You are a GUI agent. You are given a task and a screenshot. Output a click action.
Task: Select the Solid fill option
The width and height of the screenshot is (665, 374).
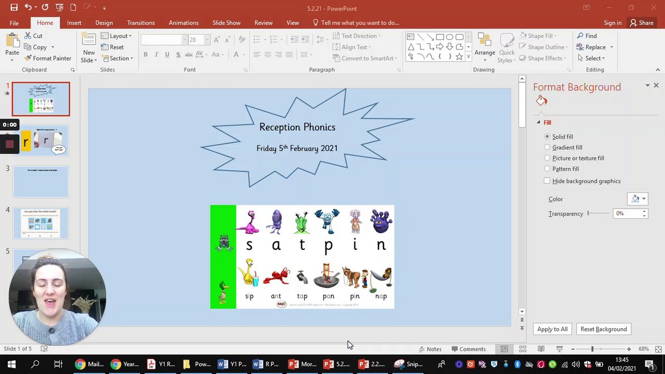tap(559, 137)
